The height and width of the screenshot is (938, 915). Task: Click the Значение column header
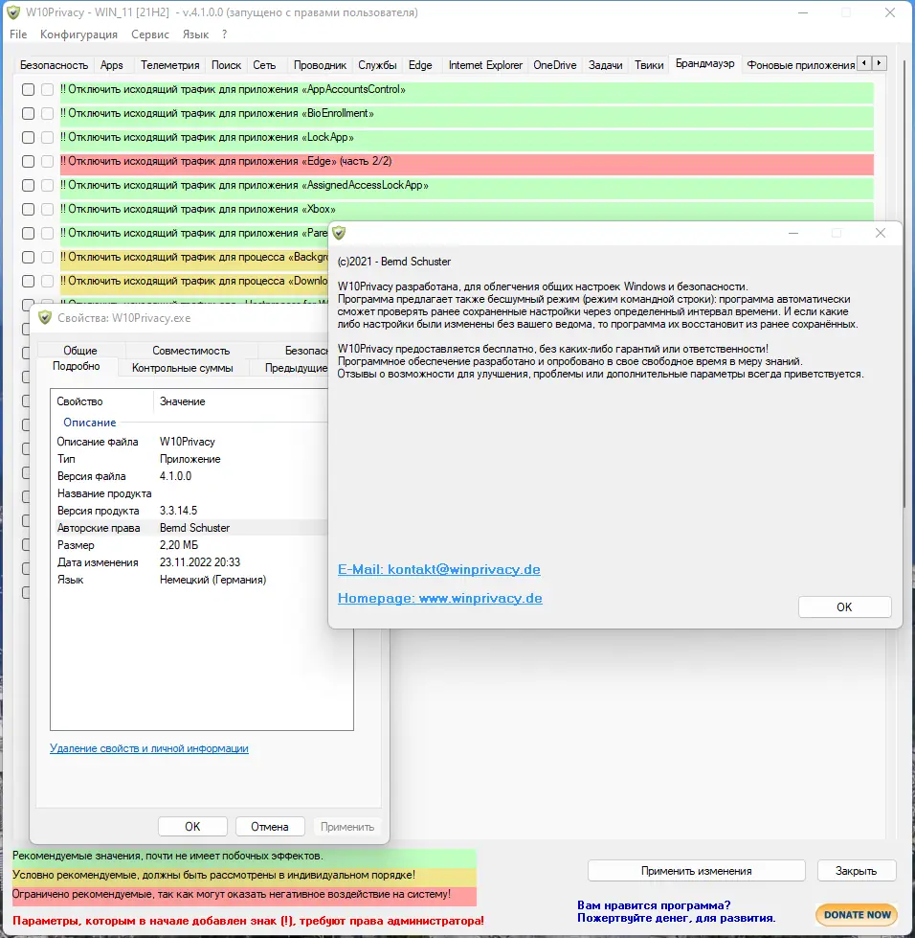pyautogui.click(x=241, y=401)
